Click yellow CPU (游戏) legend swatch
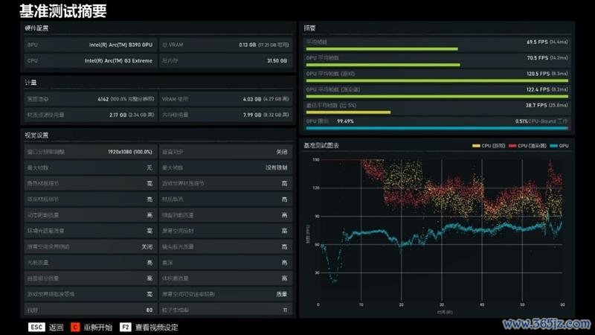Viewport: 595px width, 335px height. point(476,145)
